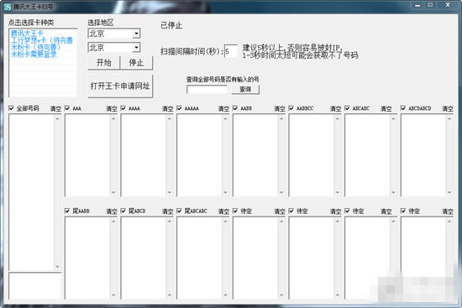The image size is (462, 308).
Task: Select 腾讯大王卡 in the card type list
Action: [x=27, y=34]
